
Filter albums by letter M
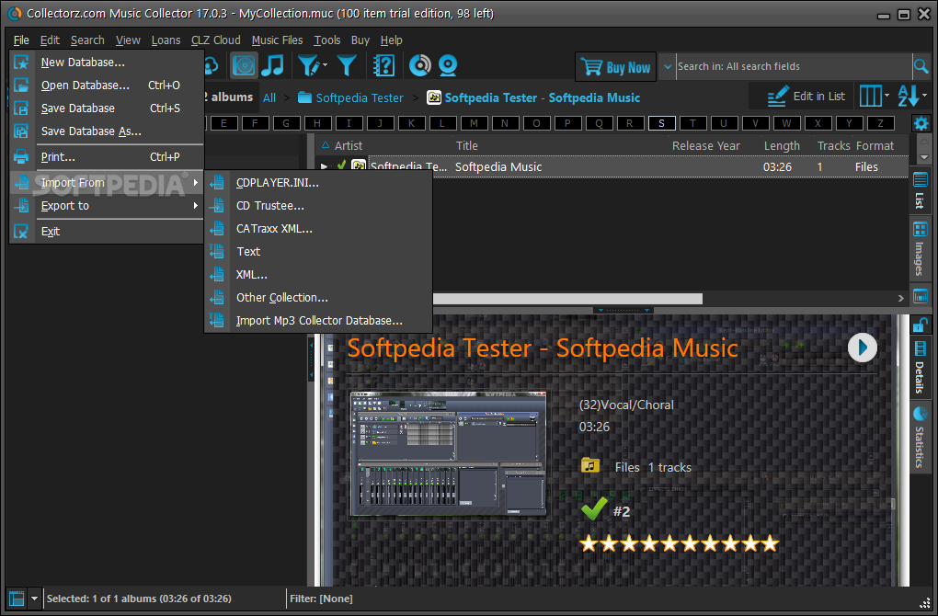tap(474, 123)
